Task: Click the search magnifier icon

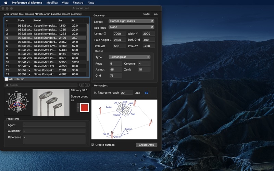Action: coord(7,85)
